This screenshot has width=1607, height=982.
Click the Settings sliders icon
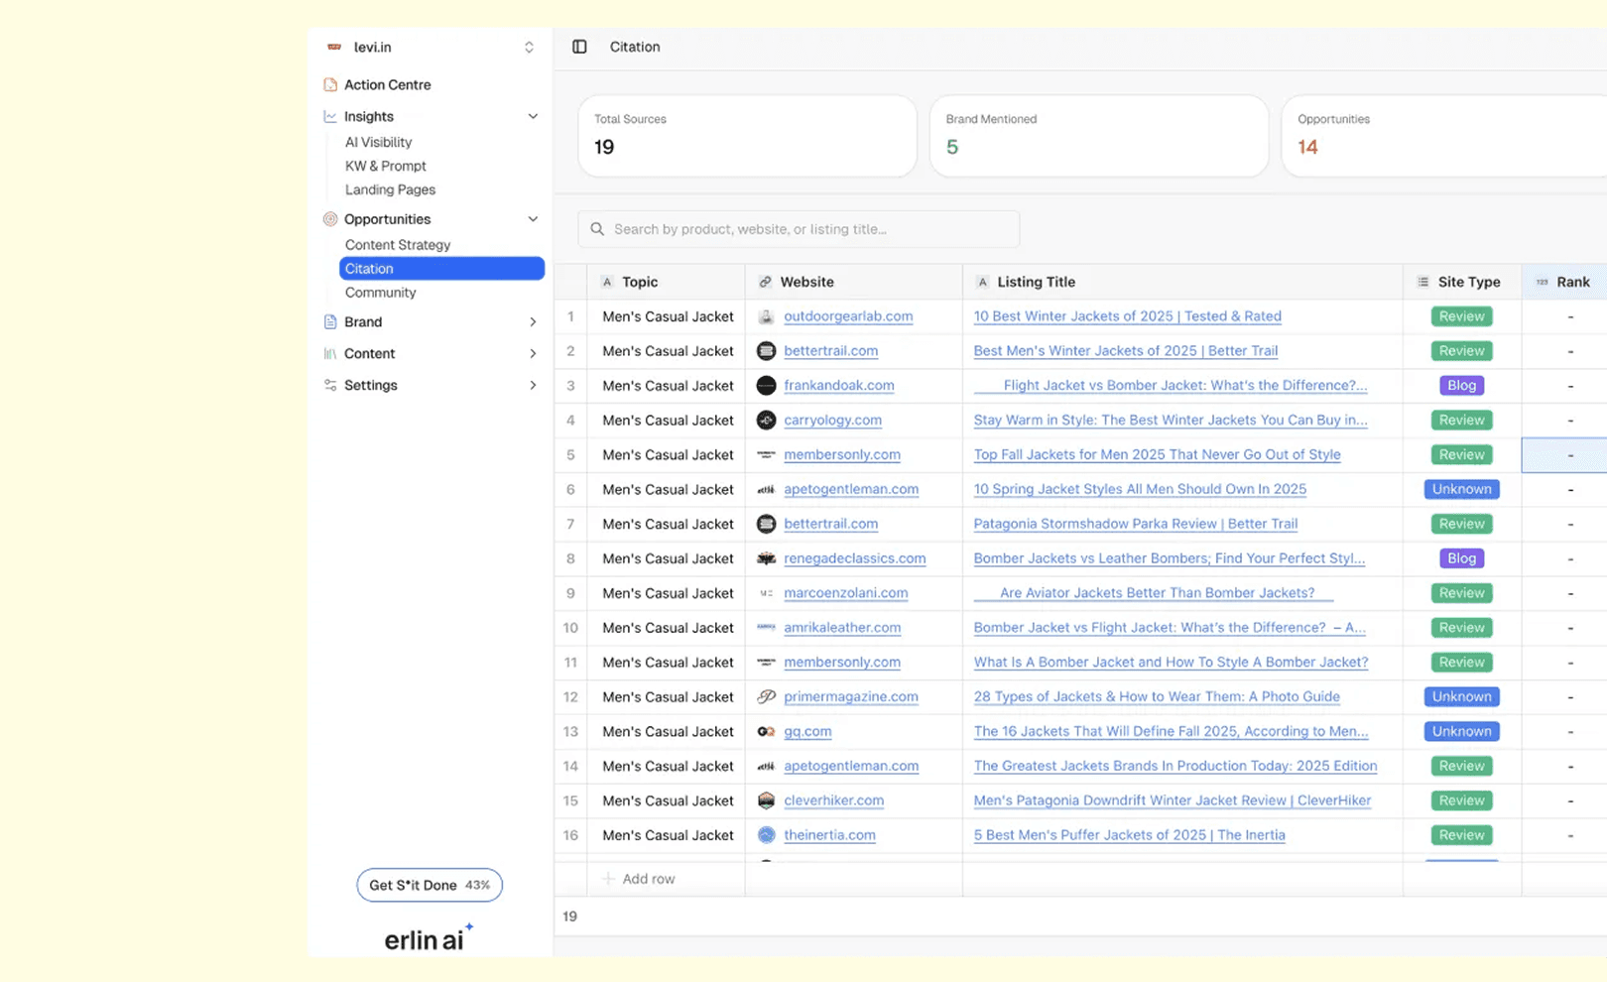point(330,385)
